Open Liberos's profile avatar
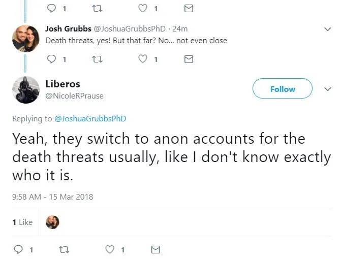This screenshot has height=259, width=342. pyautogui.click(x=26, y=90)
